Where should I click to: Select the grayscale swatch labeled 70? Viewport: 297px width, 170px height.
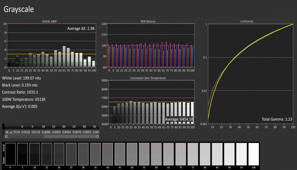[181, 154]
